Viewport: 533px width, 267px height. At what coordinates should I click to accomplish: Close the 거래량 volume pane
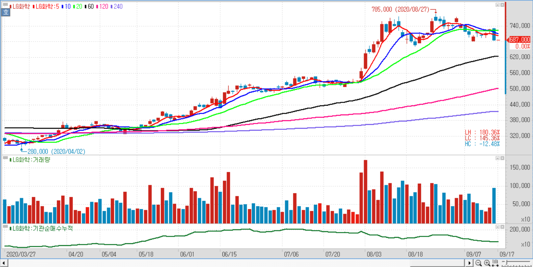tap(502, 158)
